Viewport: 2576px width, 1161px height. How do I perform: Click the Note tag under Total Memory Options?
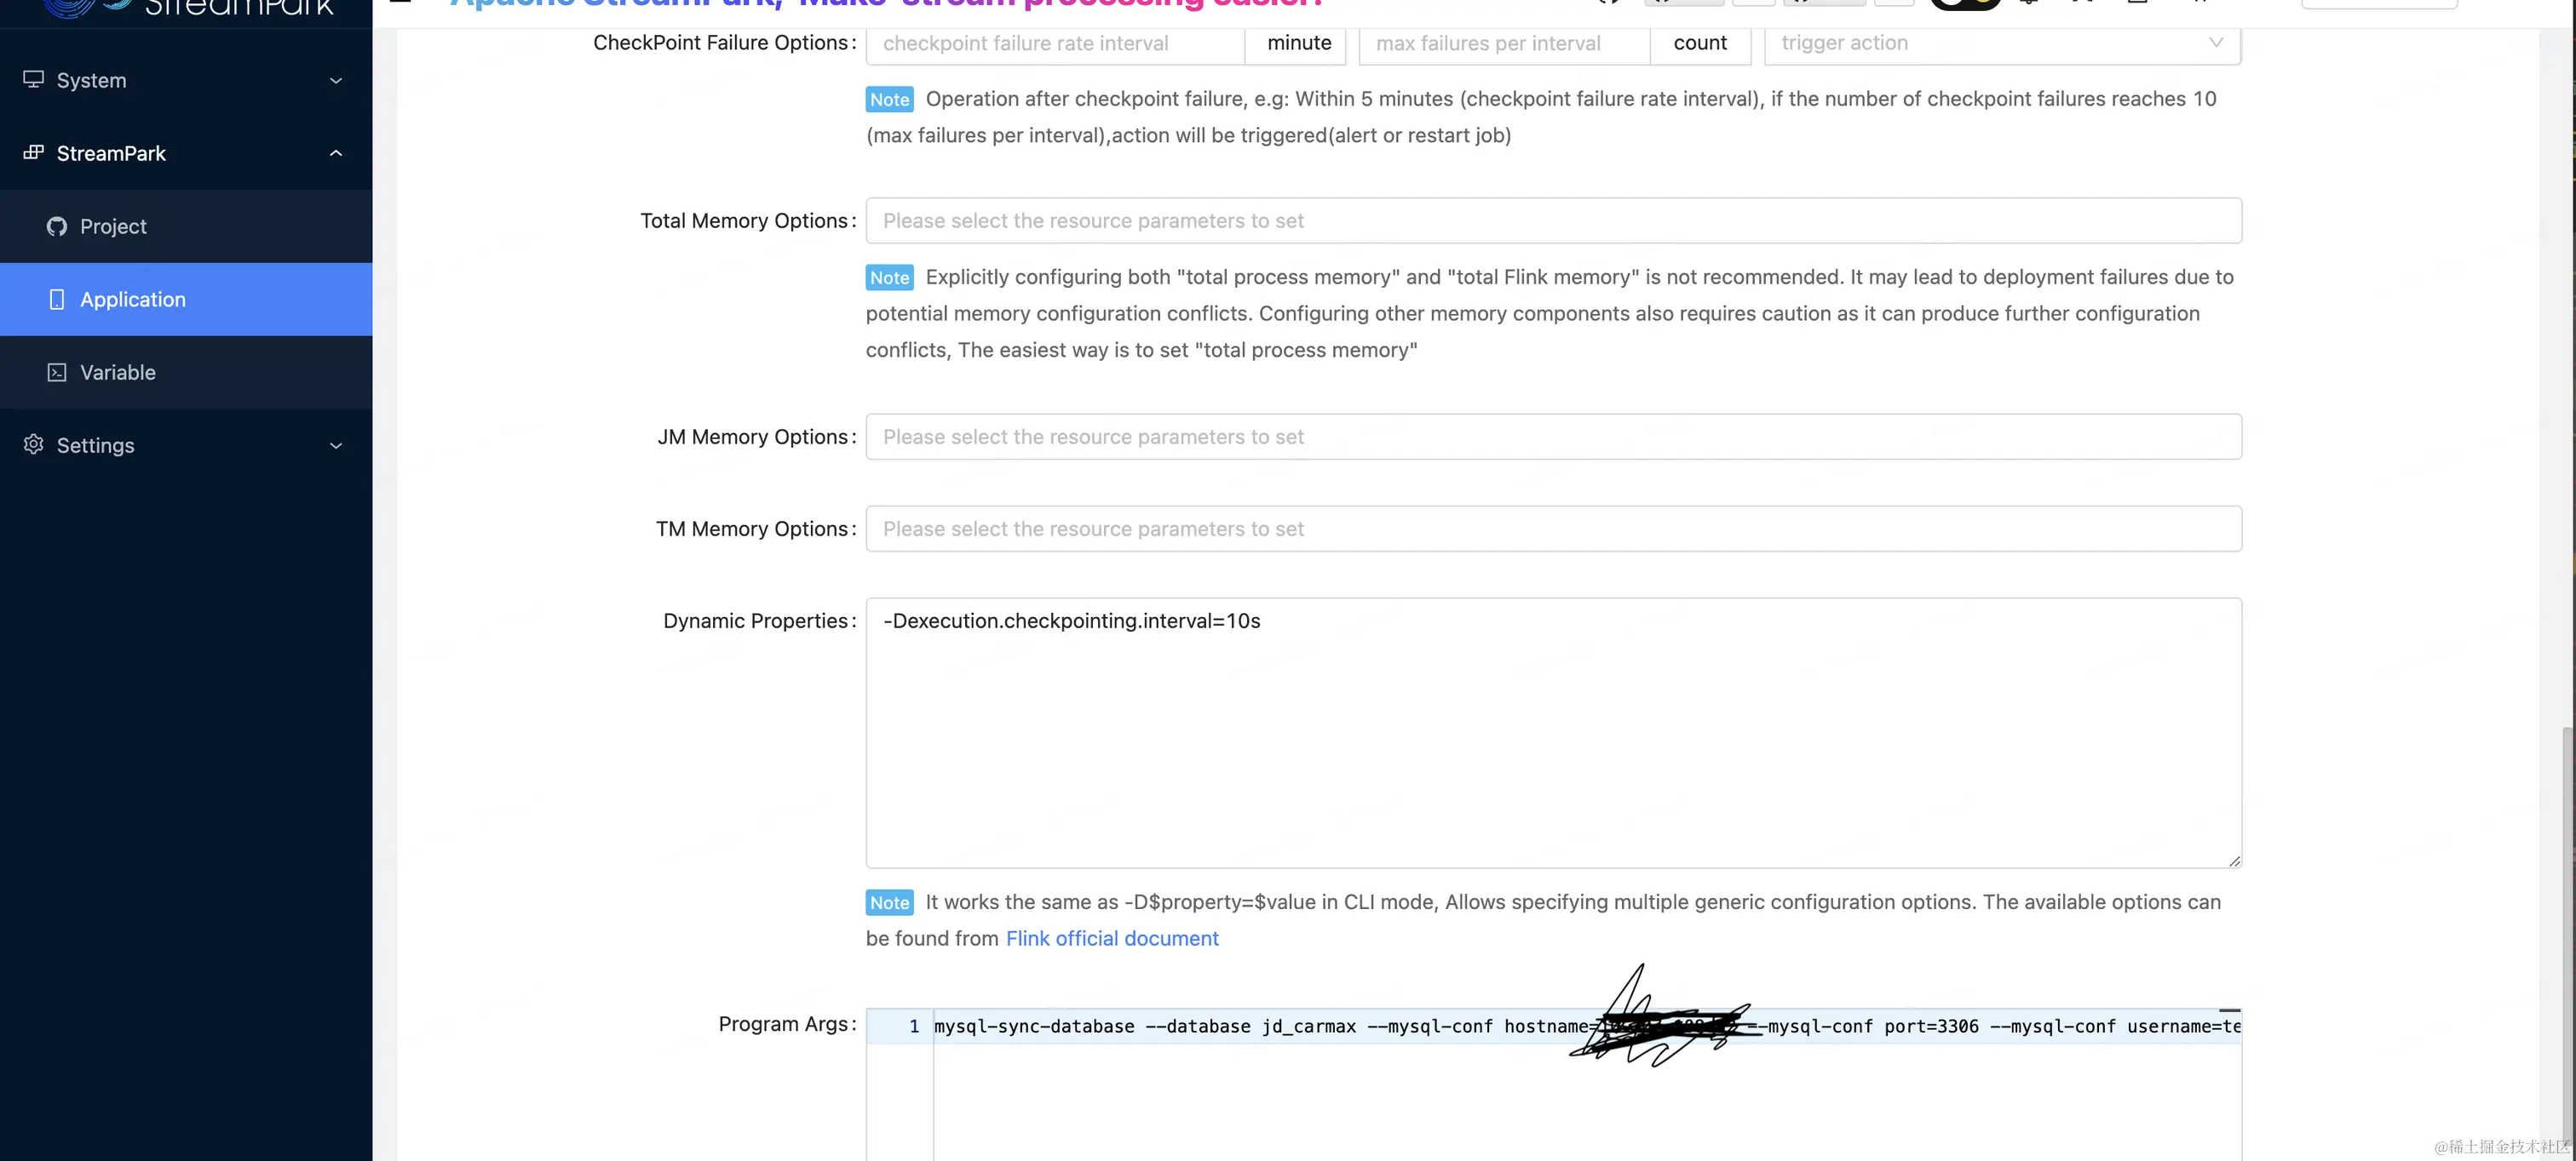click(889, 277)
